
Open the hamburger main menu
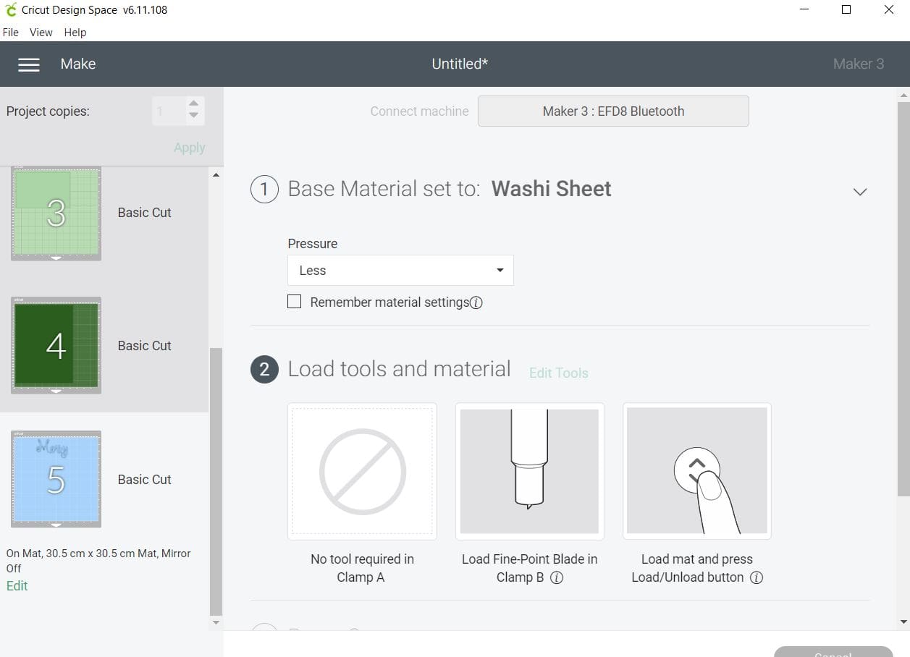point(29,64)
